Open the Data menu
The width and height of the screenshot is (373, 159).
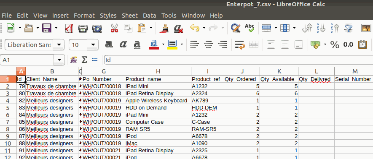pos(150,16)
